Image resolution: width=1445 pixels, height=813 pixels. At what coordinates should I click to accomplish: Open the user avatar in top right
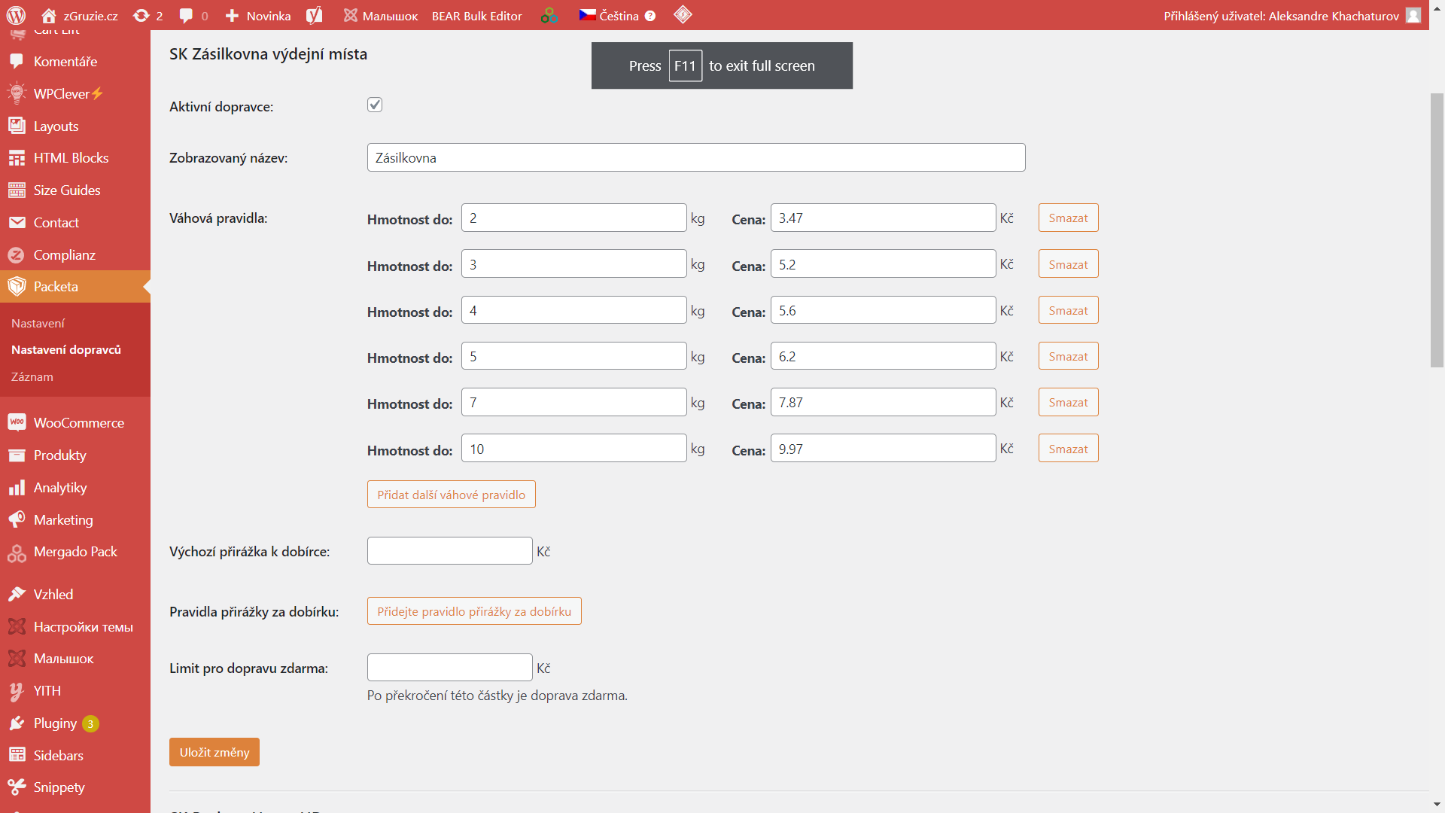1413,16
